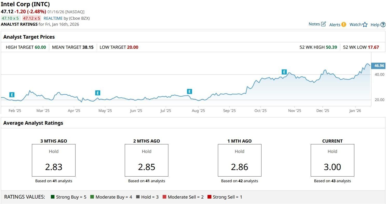
Task: Click the red 47.12 x 5 ask box
Action: 31,18
